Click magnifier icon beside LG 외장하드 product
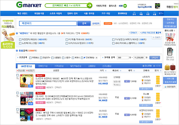 (18, 78)
